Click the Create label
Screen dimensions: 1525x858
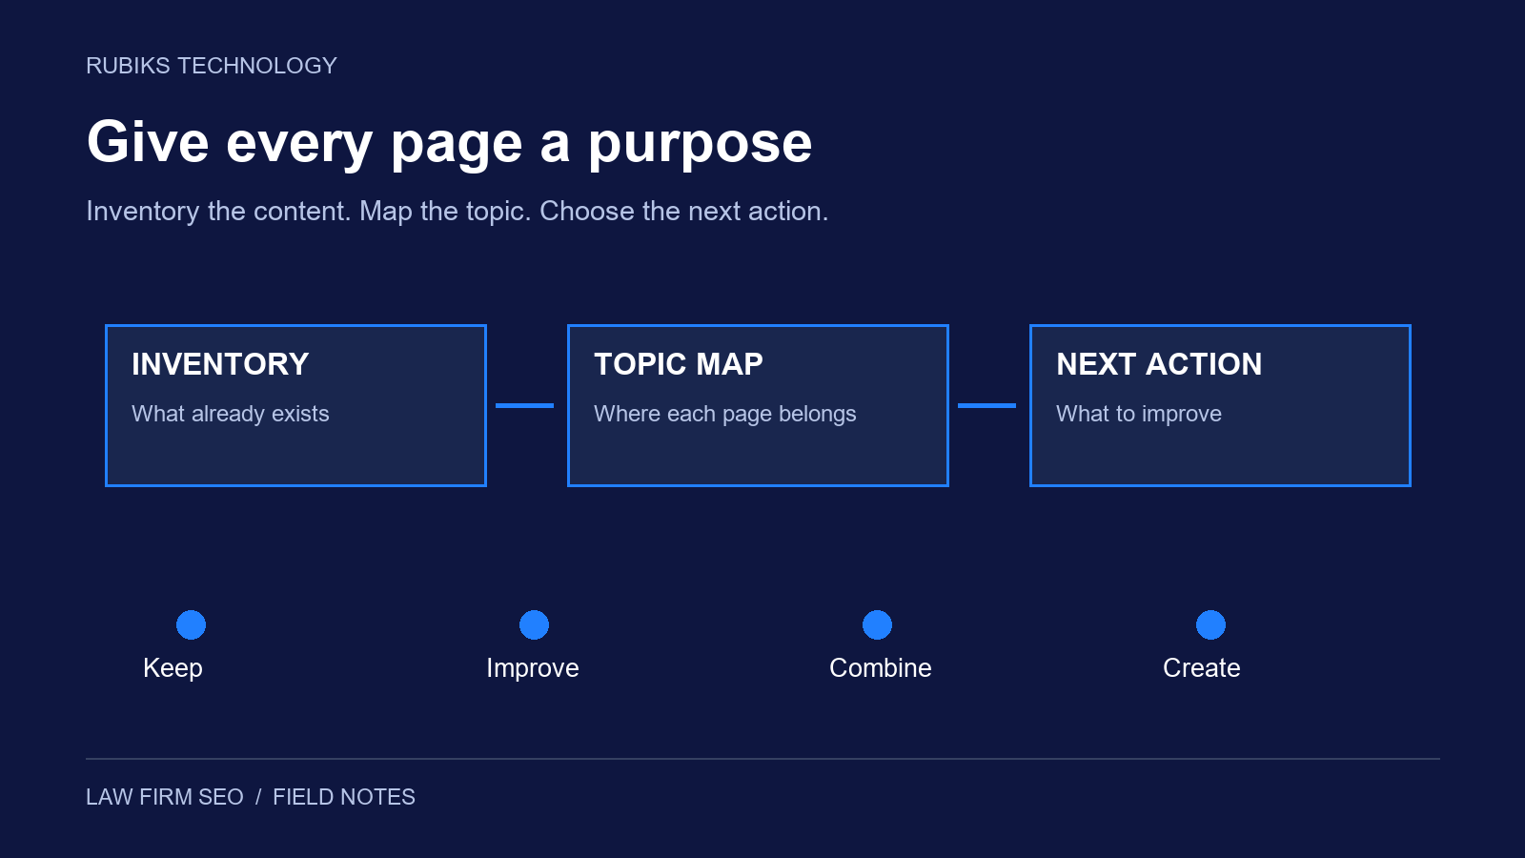click(x=1202, y=667)
